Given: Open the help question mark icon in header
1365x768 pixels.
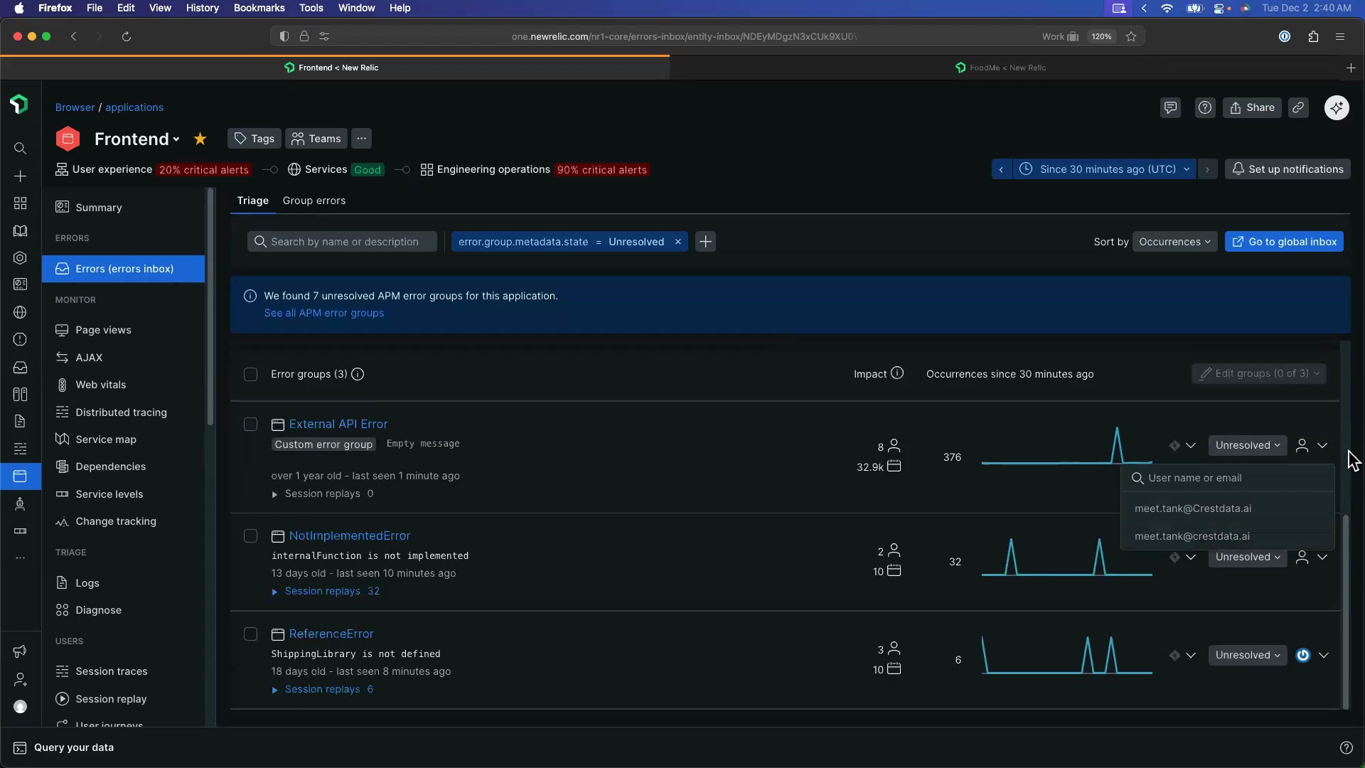Looking at the screenshot, I should pyautogui.click(x=1204, y=107).
